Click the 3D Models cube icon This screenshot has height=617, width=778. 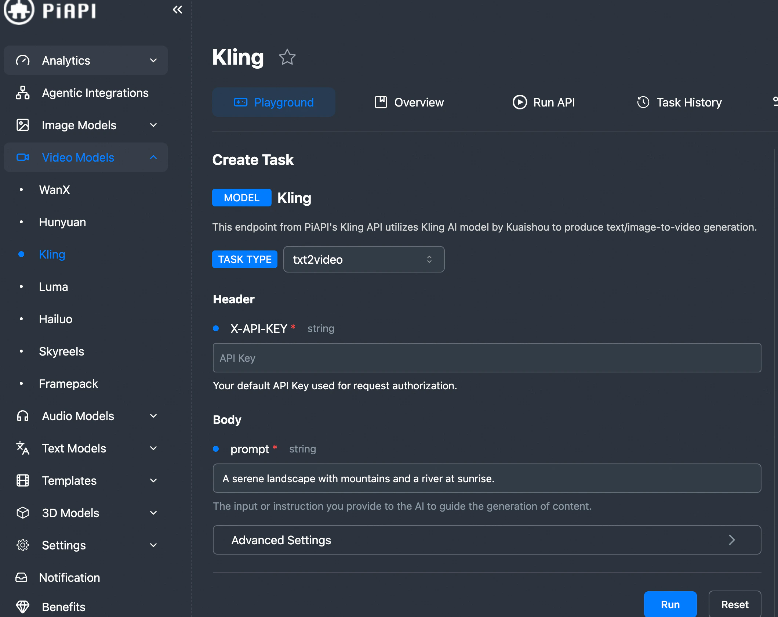[x=23, y=513]
